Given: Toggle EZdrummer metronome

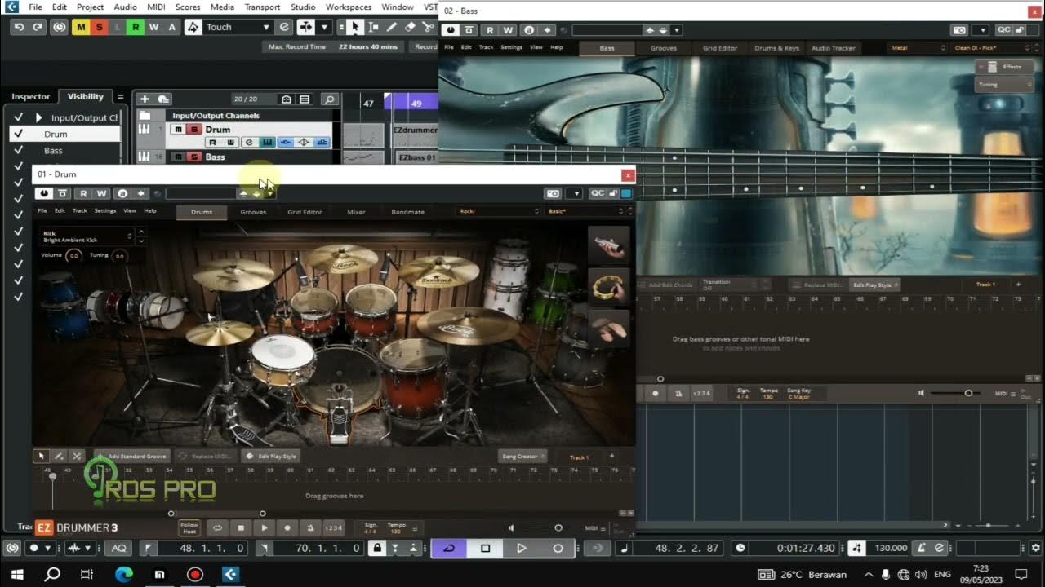Looking at the screenshot, I should pyautogui.click(x=310, y=528).
